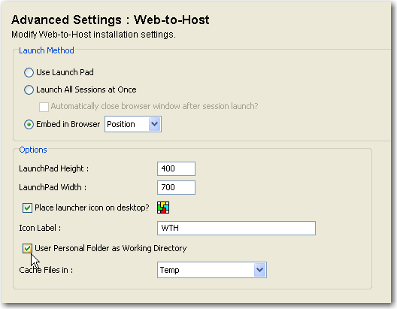Screen dimensions: 397x309
Task: Click the Launch Method group heading
Action: (x=47, y=50)
